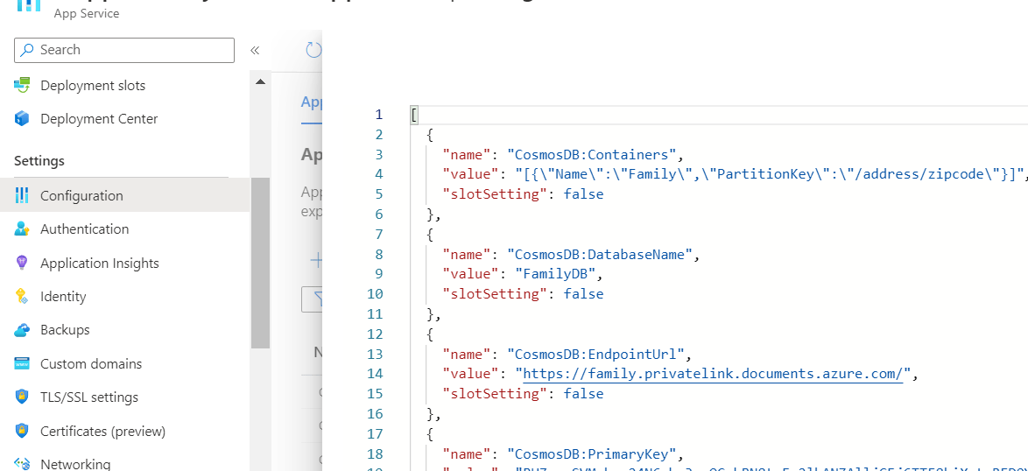The height and width of the screenshot is (471, 1028).
Task: Click the Networking icon
Action: tap(22, 464)
